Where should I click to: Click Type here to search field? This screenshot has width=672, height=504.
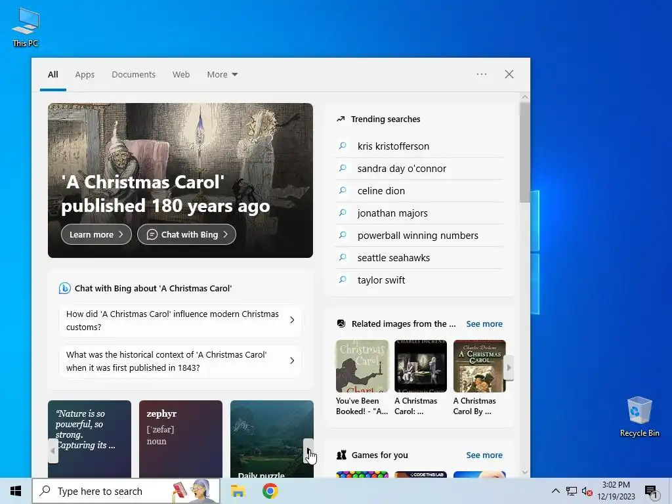click(126, 491)
